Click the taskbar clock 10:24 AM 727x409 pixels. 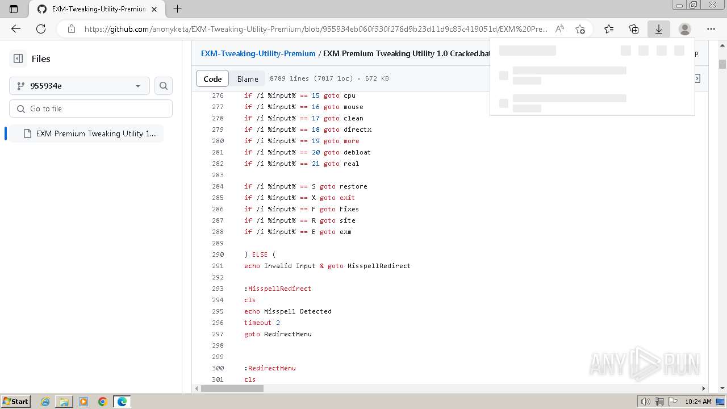[x=698, y=402]
